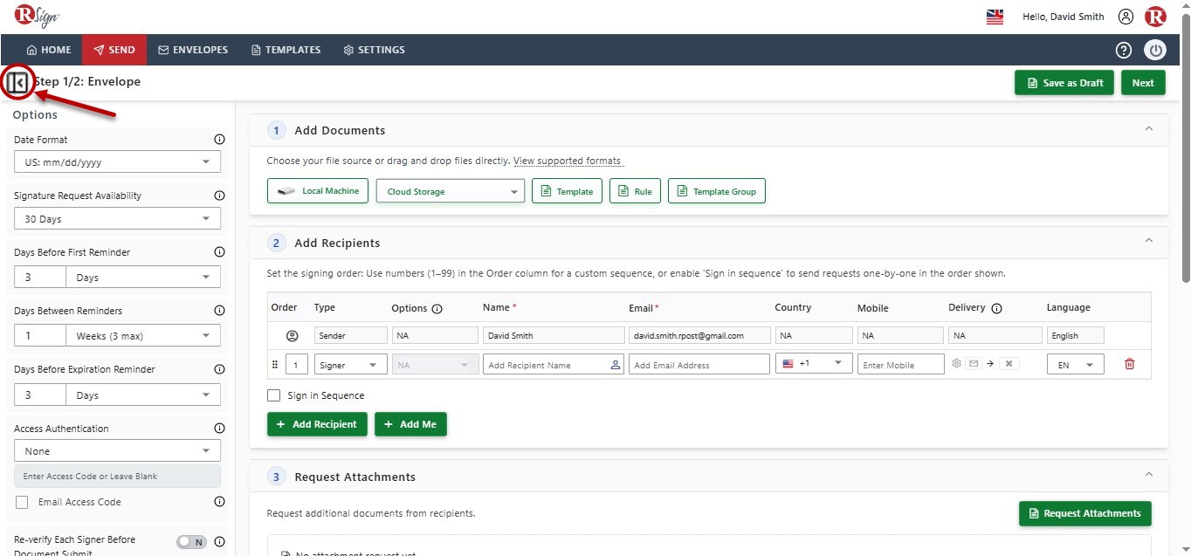Open the View supported formats link
This screenshot has width=1191, height=556.
(568, 161)
